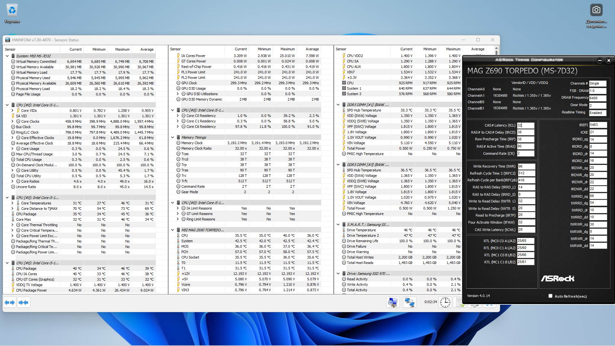Screen dimensions: 615x346
Task: Minimize ASRock Timing Configurator window
Action: point(600,60)
